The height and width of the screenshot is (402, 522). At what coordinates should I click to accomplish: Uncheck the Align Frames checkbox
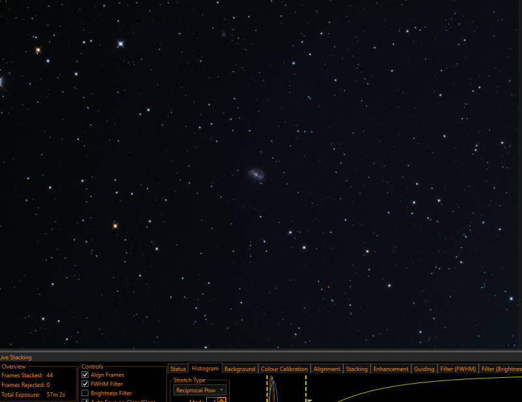point(85,375)
